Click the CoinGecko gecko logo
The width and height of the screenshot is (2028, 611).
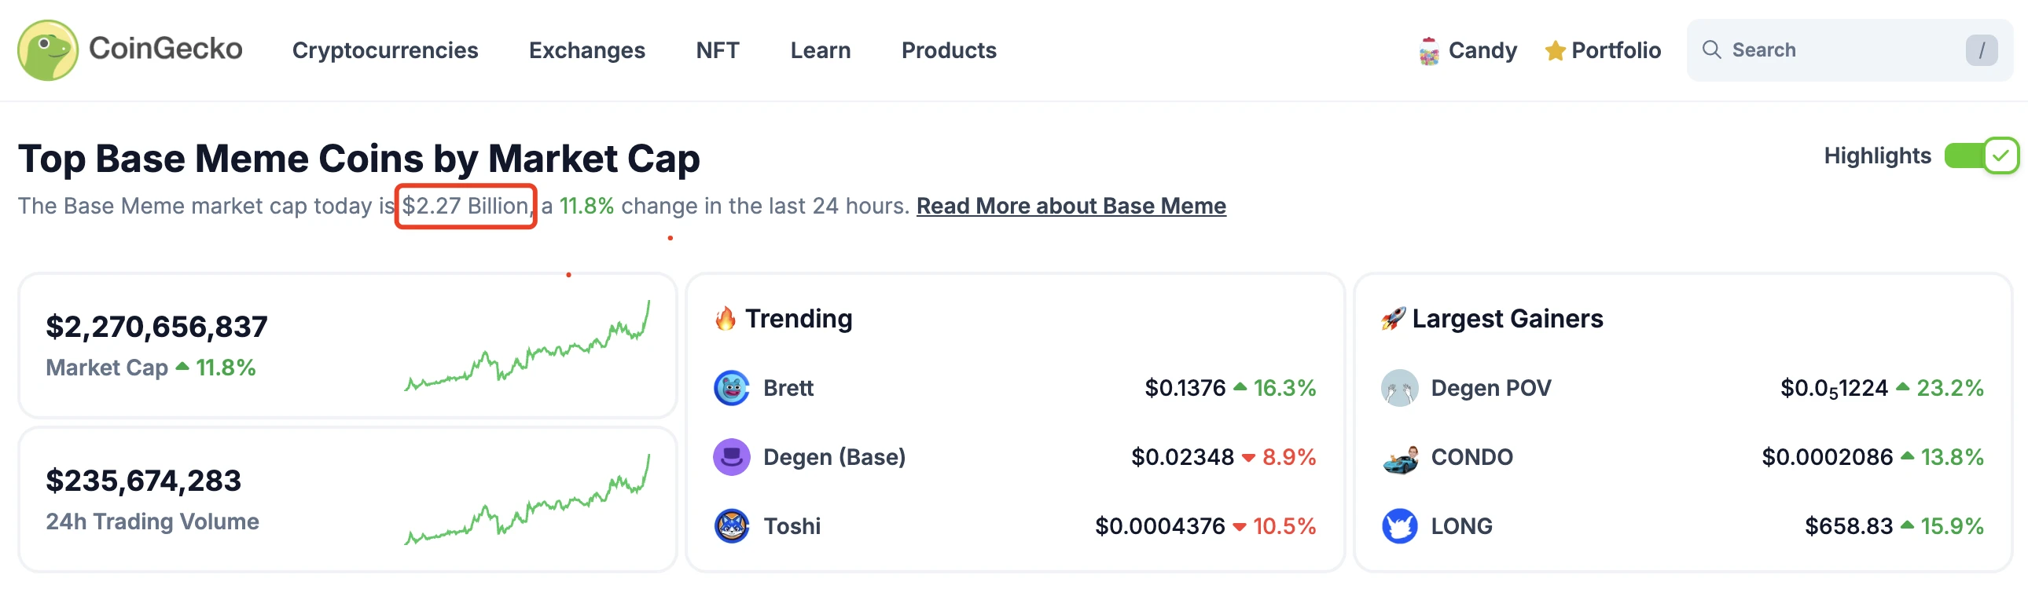(x=49, y=50)
